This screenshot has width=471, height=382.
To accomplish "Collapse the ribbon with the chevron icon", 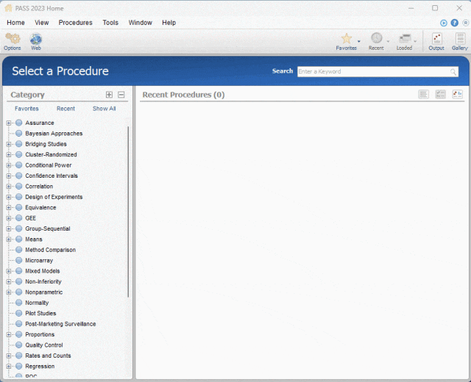I will [x=465, y=23].
